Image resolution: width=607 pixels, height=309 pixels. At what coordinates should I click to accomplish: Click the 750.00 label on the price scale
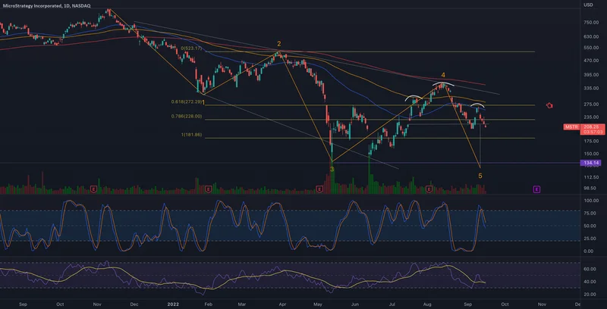pyautogui.click(x=591, y=22)
